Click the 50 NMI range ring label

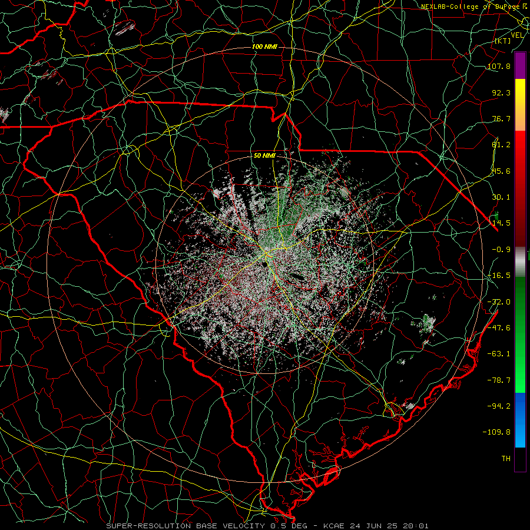pyautogui.click(x=264, y=155)
